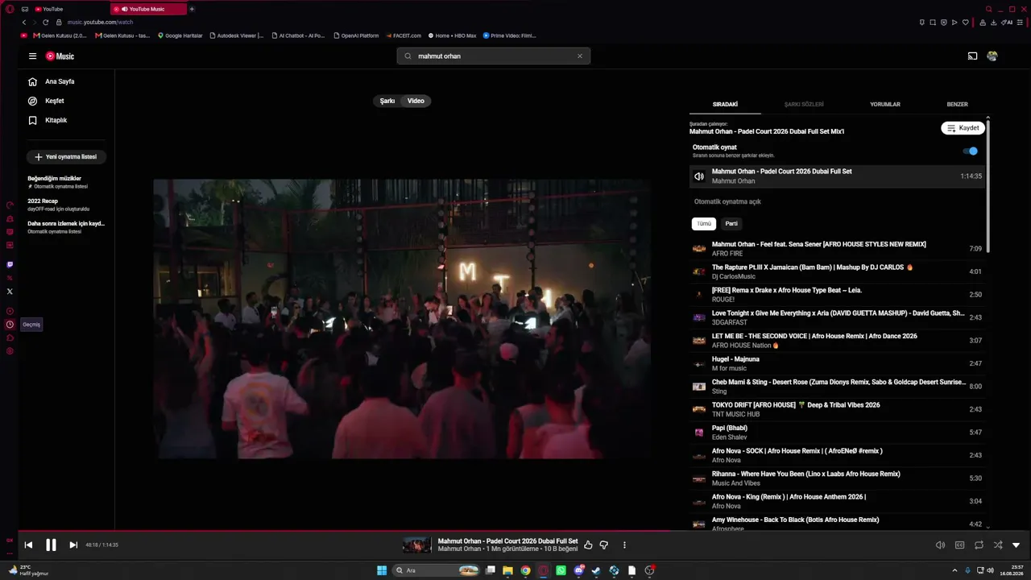
Task: Like the current song with thumbs up
Action: (588, 545)
